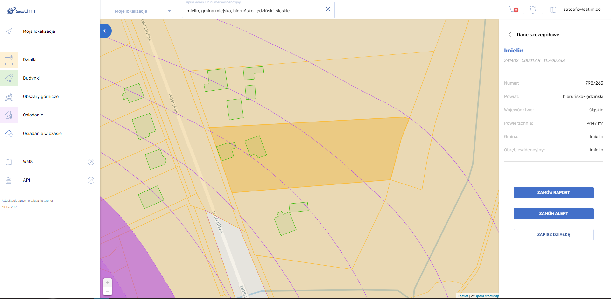Go to Moja lokalizacja
Screen dimensions: 611x299
click(x=39, y=31)
